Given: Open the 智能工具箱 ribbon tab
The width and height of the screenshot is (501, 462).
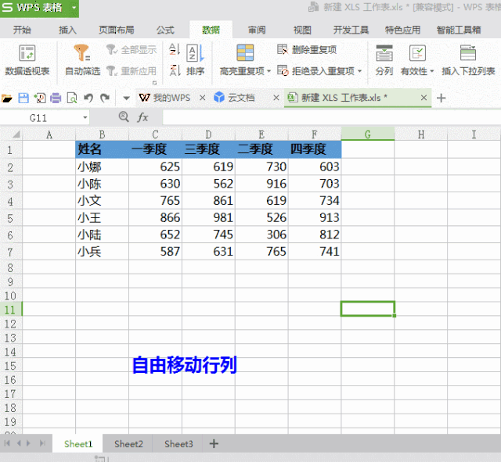Looking at the screenshot, I should (x=459, y=30).
